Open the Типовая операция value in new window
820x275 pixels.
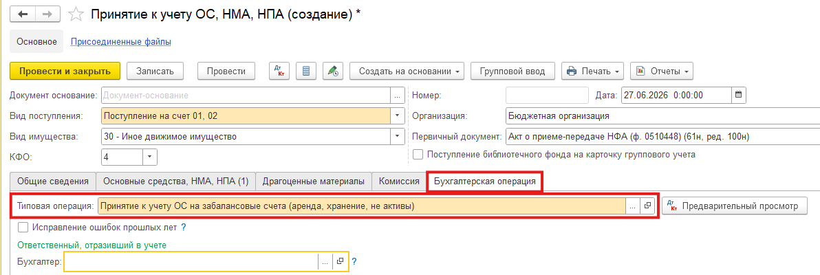click(x=647, y=206)
